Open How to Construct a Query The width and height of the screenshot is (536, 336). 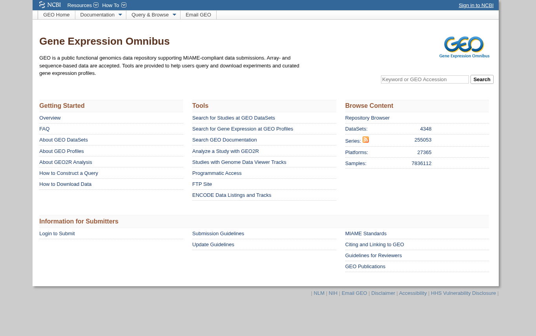click(69, 173)
